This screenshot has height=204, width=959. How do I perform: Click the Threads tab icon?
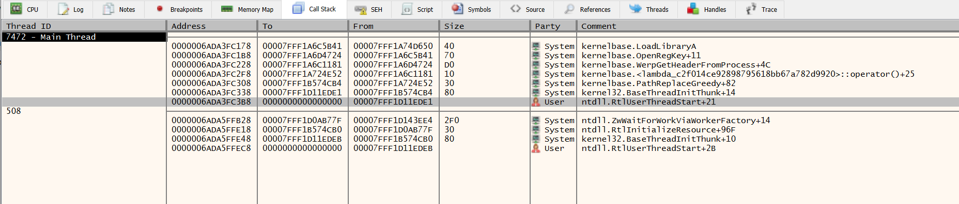[636, 9]
